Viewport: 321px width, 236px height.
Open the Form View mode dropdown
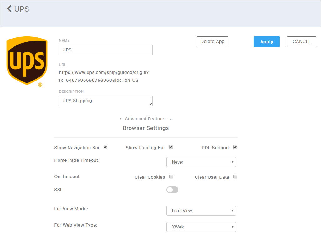201,211
